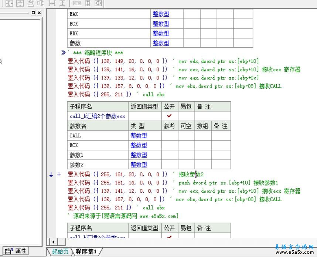Click code line 置入代码 ({255, 181, 20, 0, 0, 0})
The height and width of the screenshot is (257, 317).
[117, 174]
